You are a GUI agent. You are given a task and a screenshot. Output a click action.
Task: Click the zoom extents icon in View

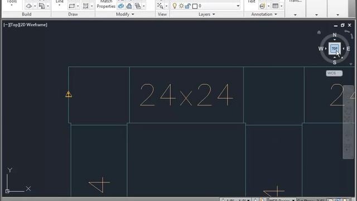click(160, 6)
